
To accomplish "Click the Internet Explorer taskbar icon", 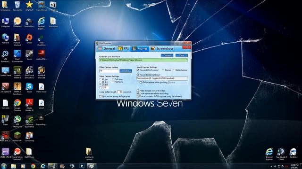I will tap(43, 166).
